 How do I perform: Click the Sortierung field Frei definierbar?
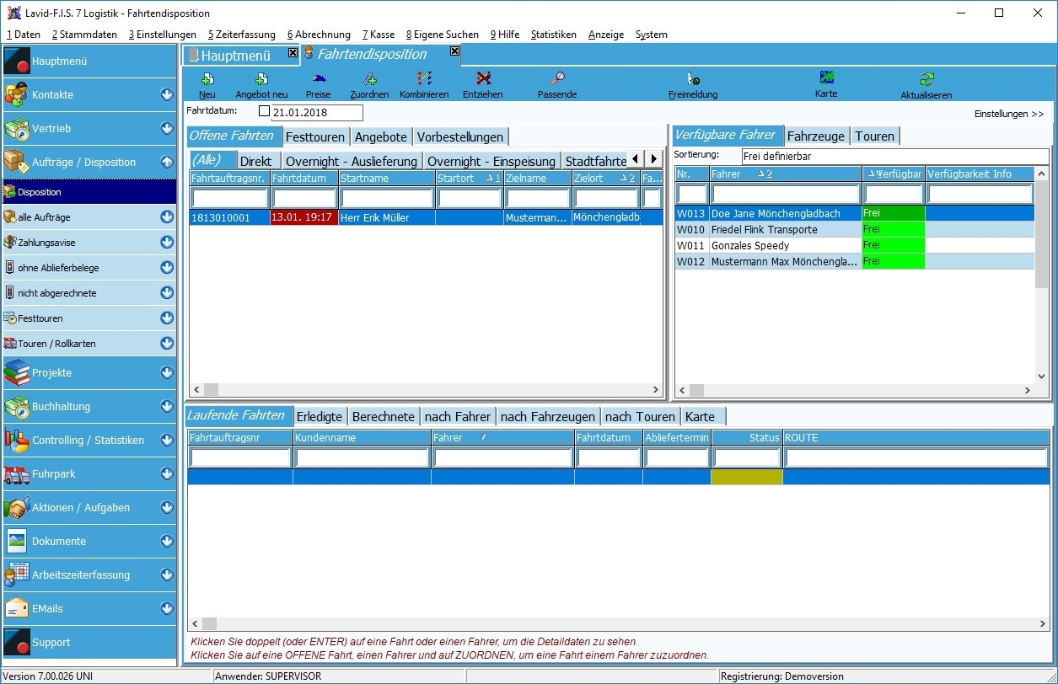coord(895,156)
